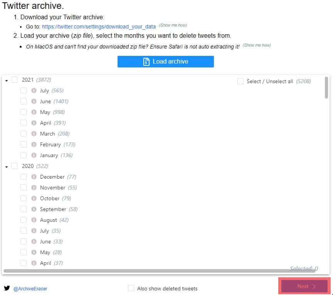The width and height of the screenshot is (333, 295).
Task: Click the March month label
Action: 47,134
